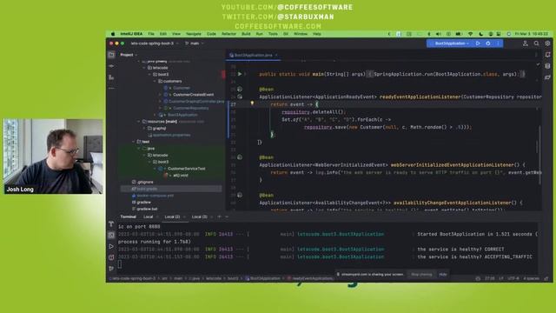
Task: Open the File menu
Action: [151, 34]
